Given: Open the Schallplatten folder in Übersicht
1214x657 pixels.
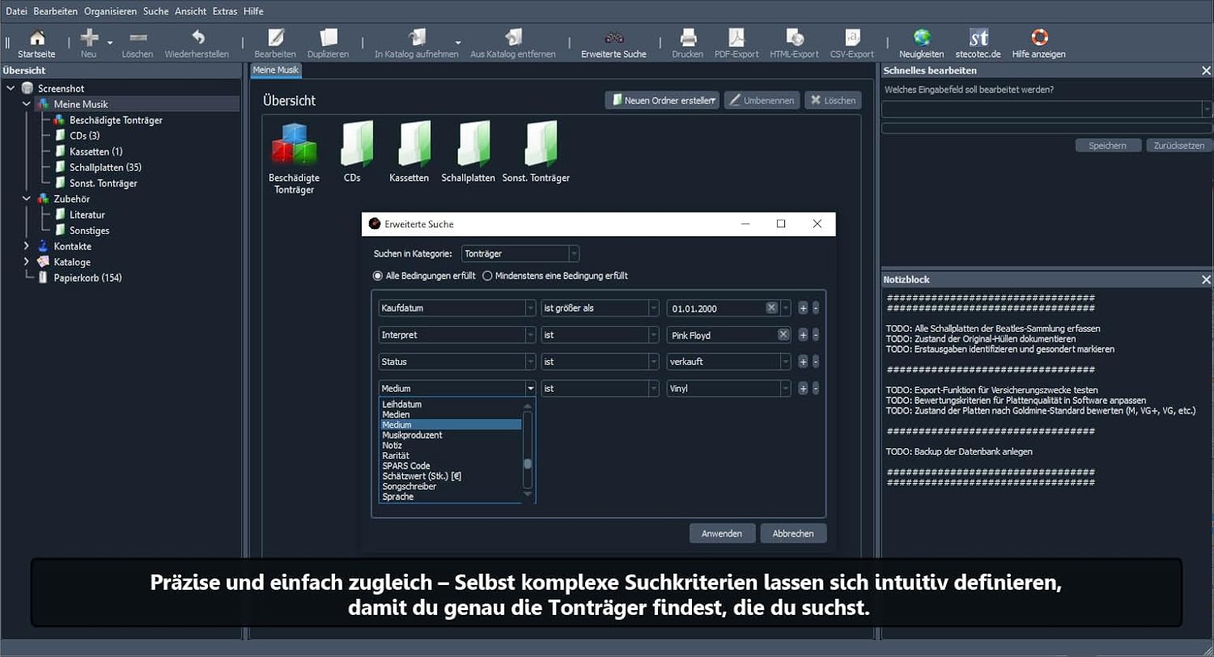Looking at the screenshot, I should pos(468,146).
